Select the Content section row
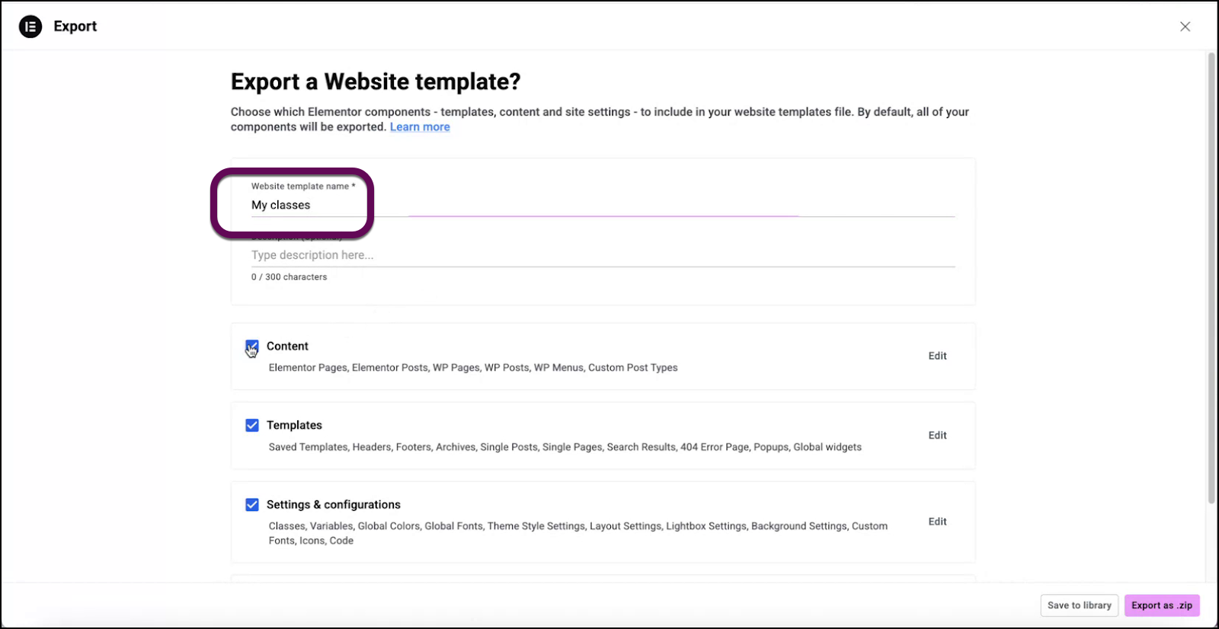Viewport: 1219px width, 629px height. [602, 356]
